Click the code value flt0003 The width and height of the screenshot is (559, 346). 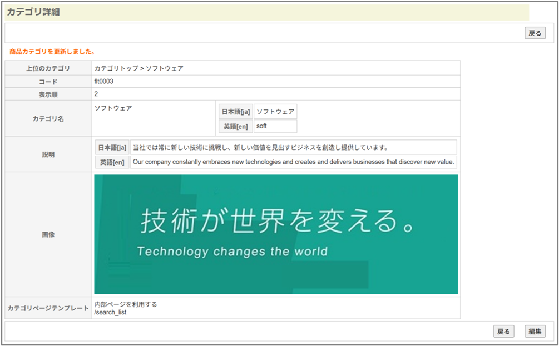coord(104,82)
